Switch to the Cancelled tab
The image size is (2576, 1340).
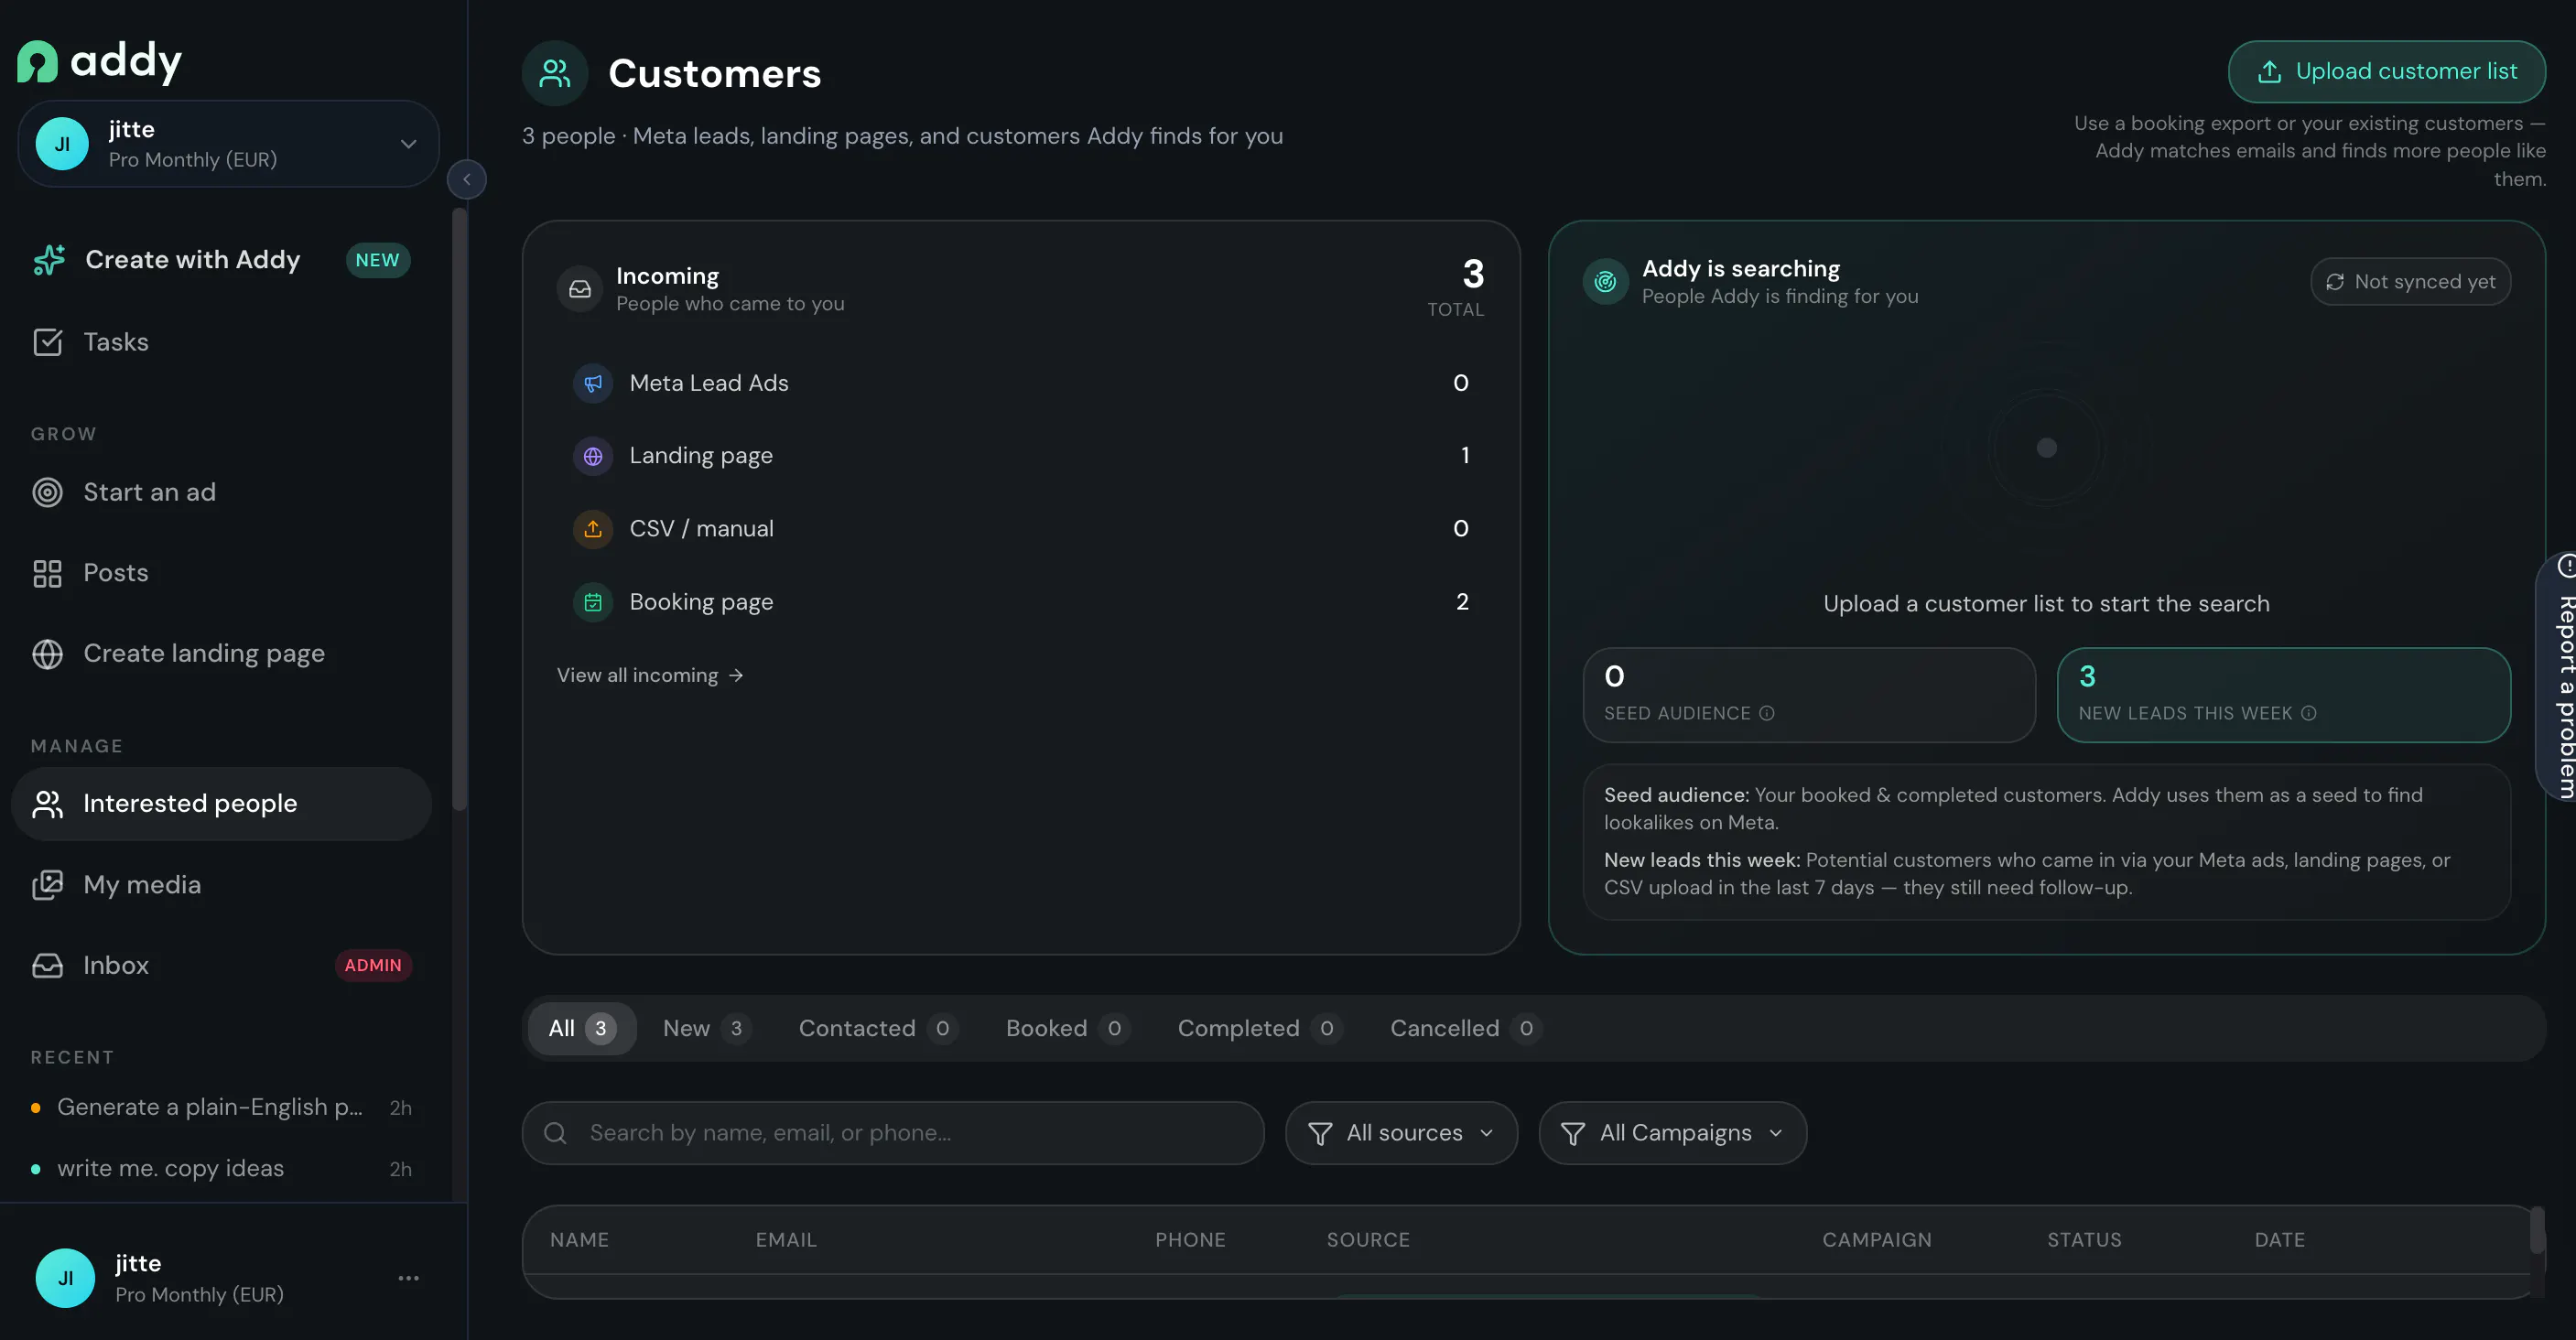click(x=1466, y=1028)
